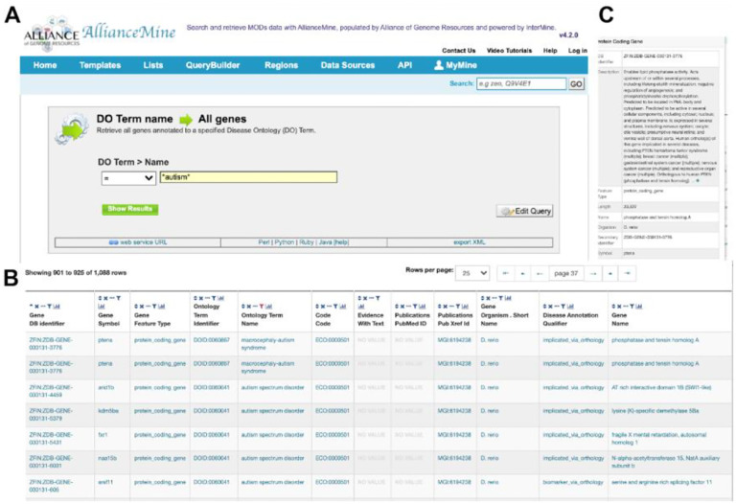Click the GO search button
Screen dimensions: 736x504
pos(576,84)
